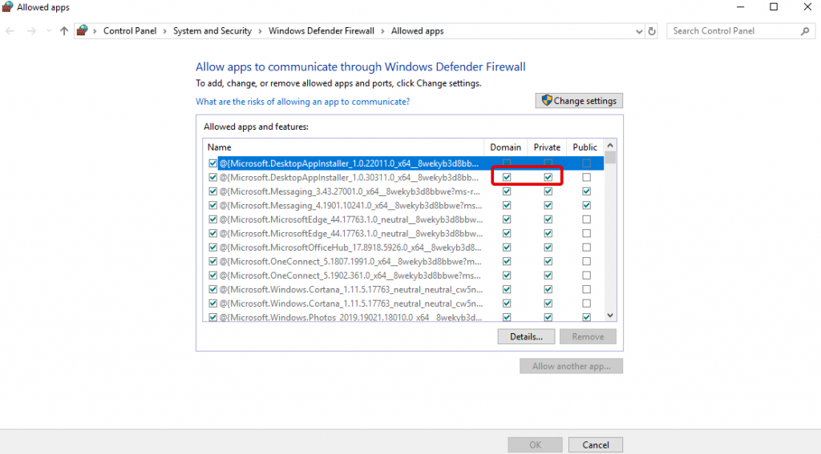Go back using the Back arrow
821x454 pixels.
tap(10, 31)
